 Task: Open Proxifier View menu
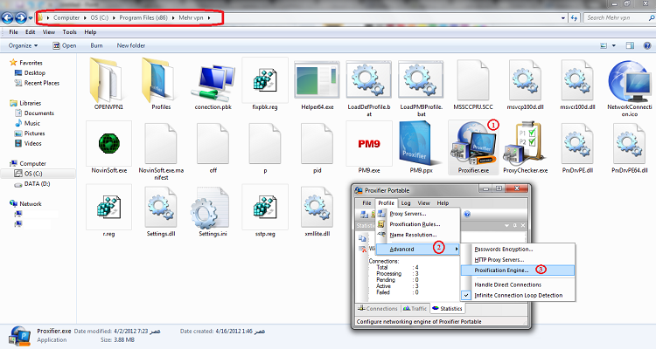point(423,203)
